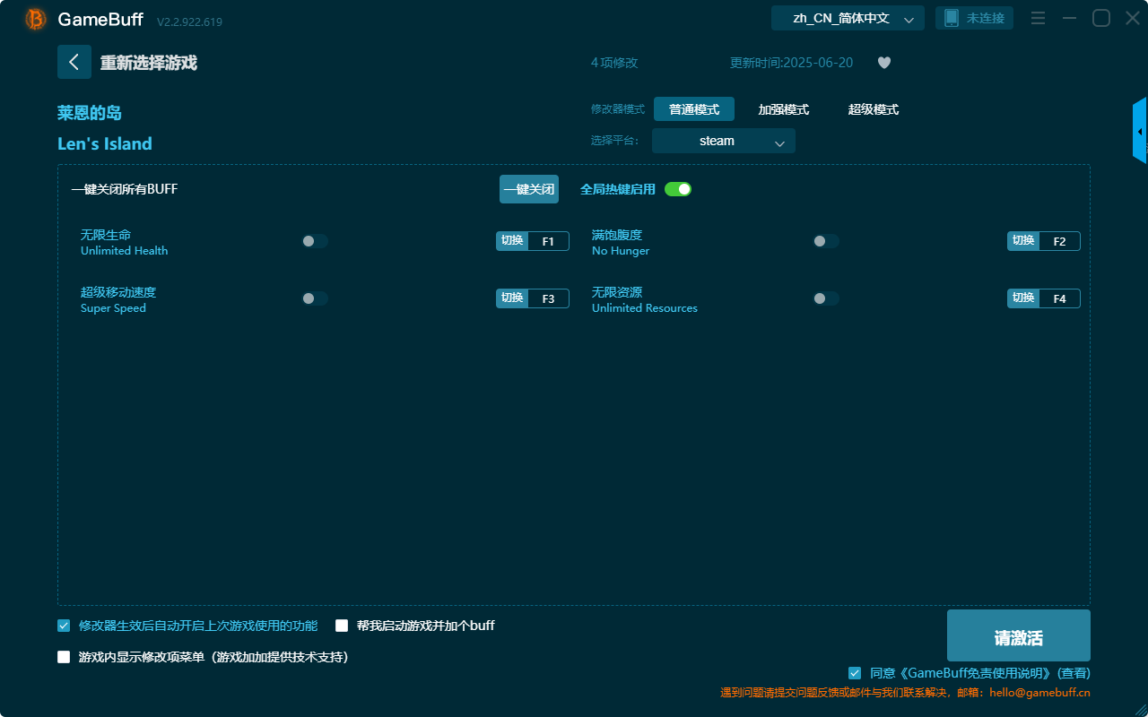Collapse the panel via the blue right-edge arrow
The width and height of the screenshot is (1148, 717).
1140,130
